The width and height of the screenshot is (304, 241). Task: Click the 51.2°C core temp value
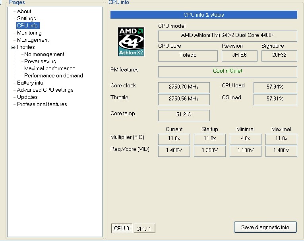[x=184, y=116]
